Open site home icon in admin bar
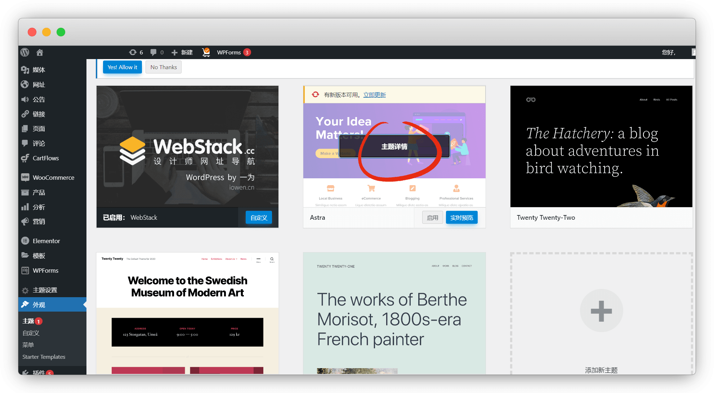Image resolution: width=714 pixels, height=393 pixels. [x=40, y=53]
